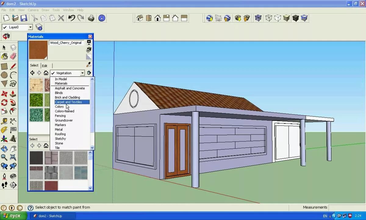This screenshot has height=220, width=366.
Task: Click the top pane home In Model button
Action: (46, 73)
